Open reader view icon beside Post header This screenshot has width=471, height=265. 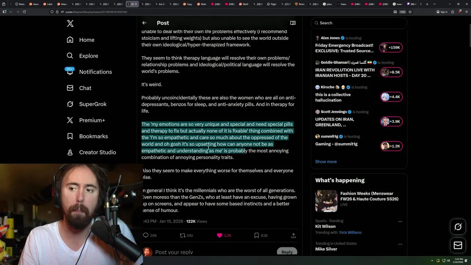[293, 23]
